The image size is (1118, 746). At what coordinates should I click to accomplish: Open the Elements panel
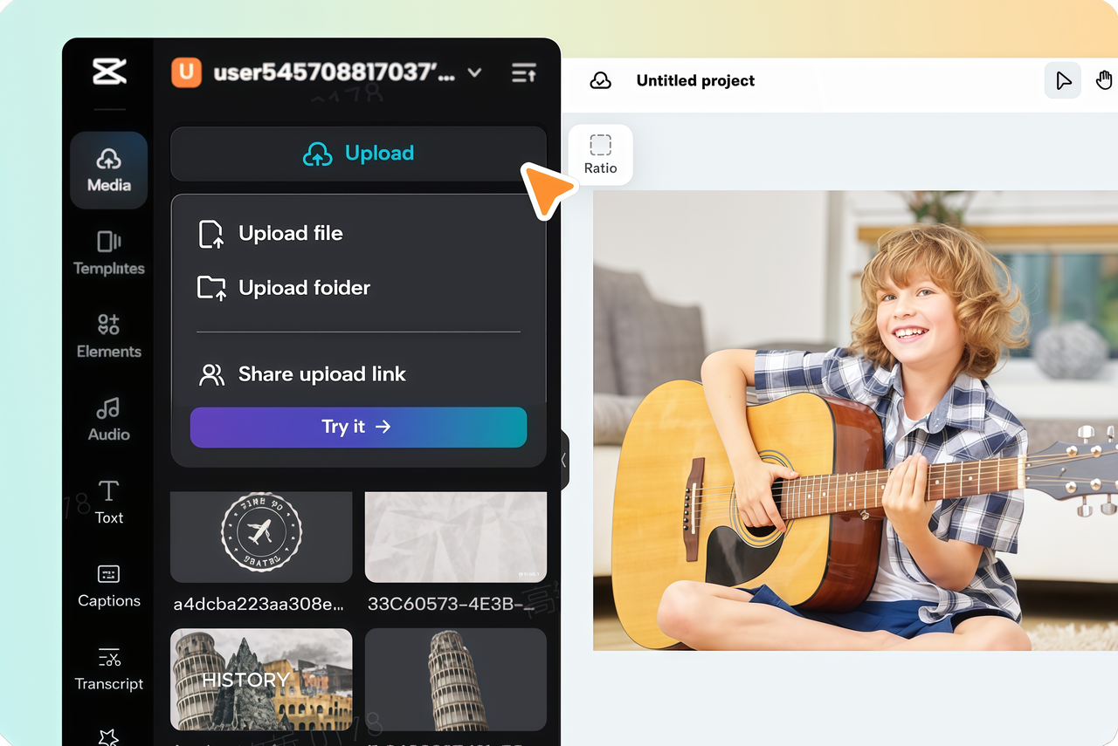pos(108,336)
